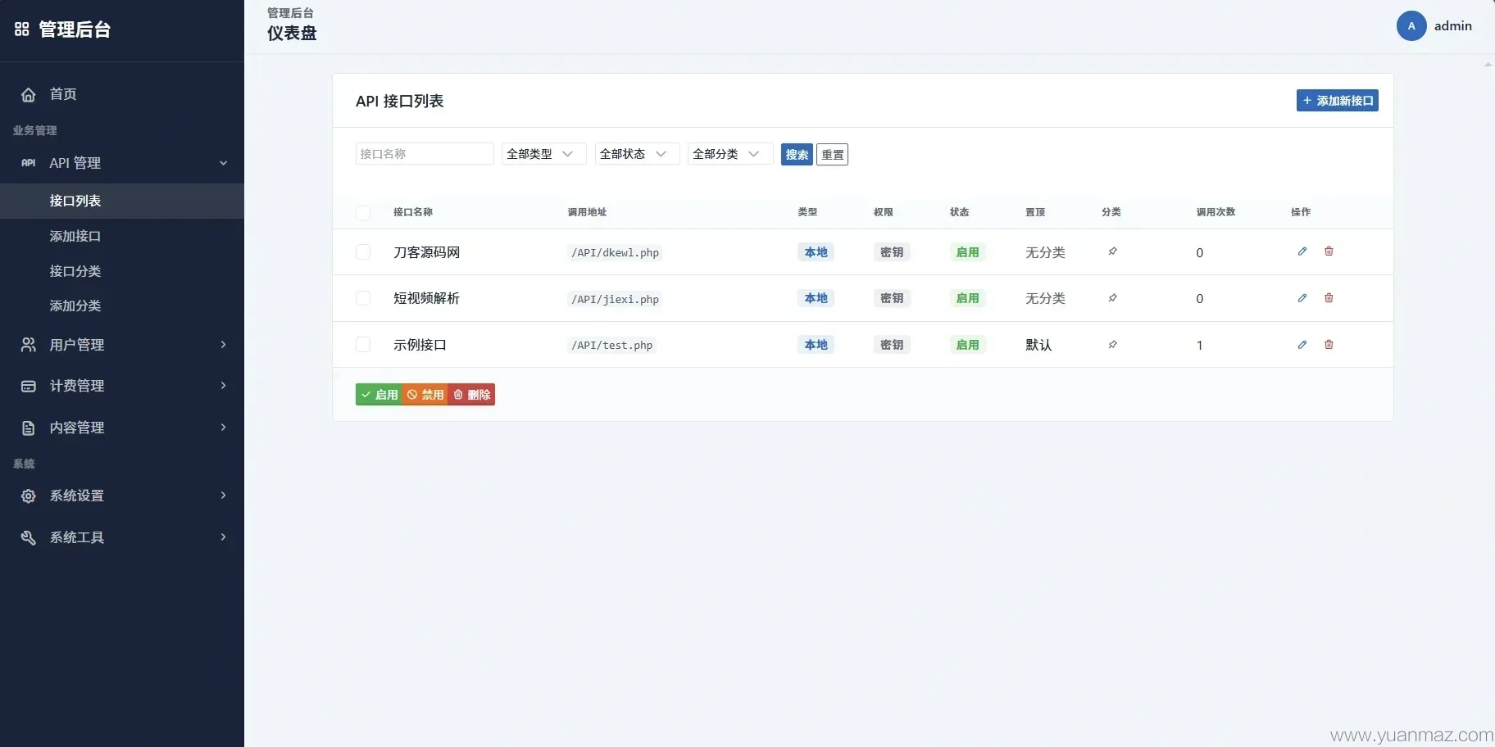Click the 接口名称 search input field
This screenshot has width=1495, height=747.
coord(425,154)
